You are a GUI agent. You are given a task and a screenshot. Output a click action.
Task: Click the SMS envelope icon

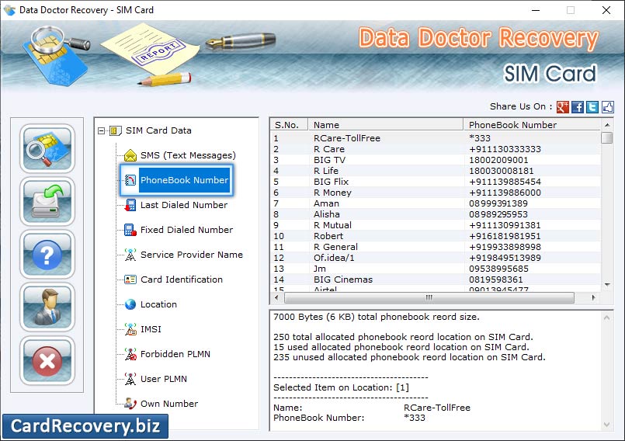pos(130,155)
